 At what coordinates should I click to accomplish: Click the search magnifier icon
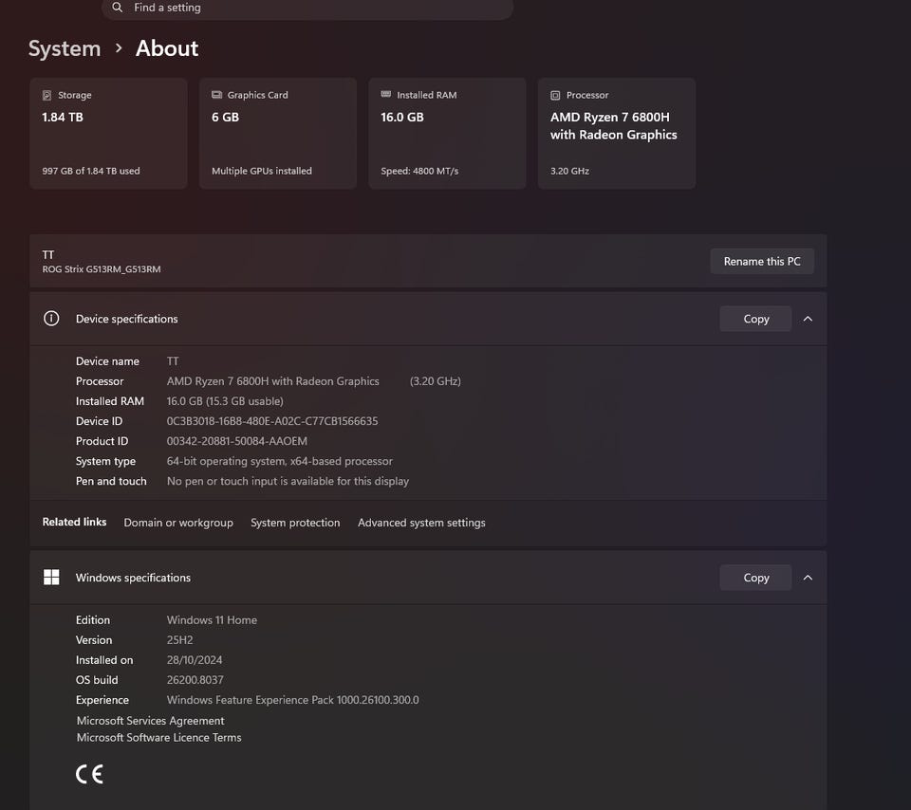pyautogui.click(x=117, y=8)
